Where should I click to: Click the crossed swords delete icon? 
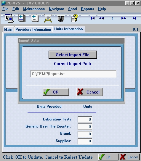pos(48,18)
